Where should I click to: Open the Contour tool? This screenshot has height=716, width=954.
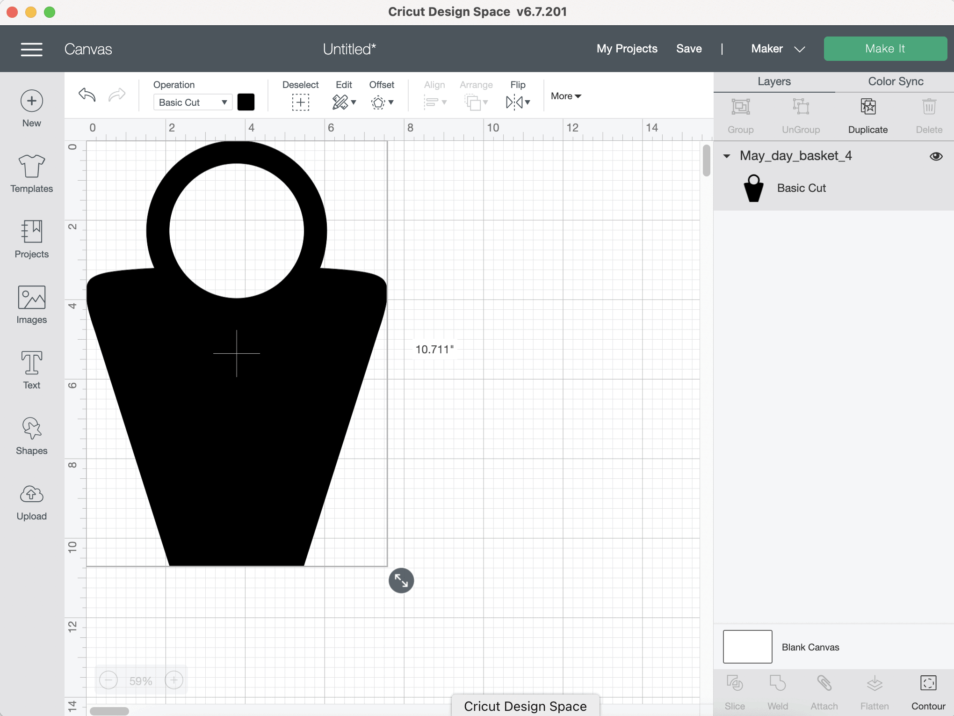928,684
